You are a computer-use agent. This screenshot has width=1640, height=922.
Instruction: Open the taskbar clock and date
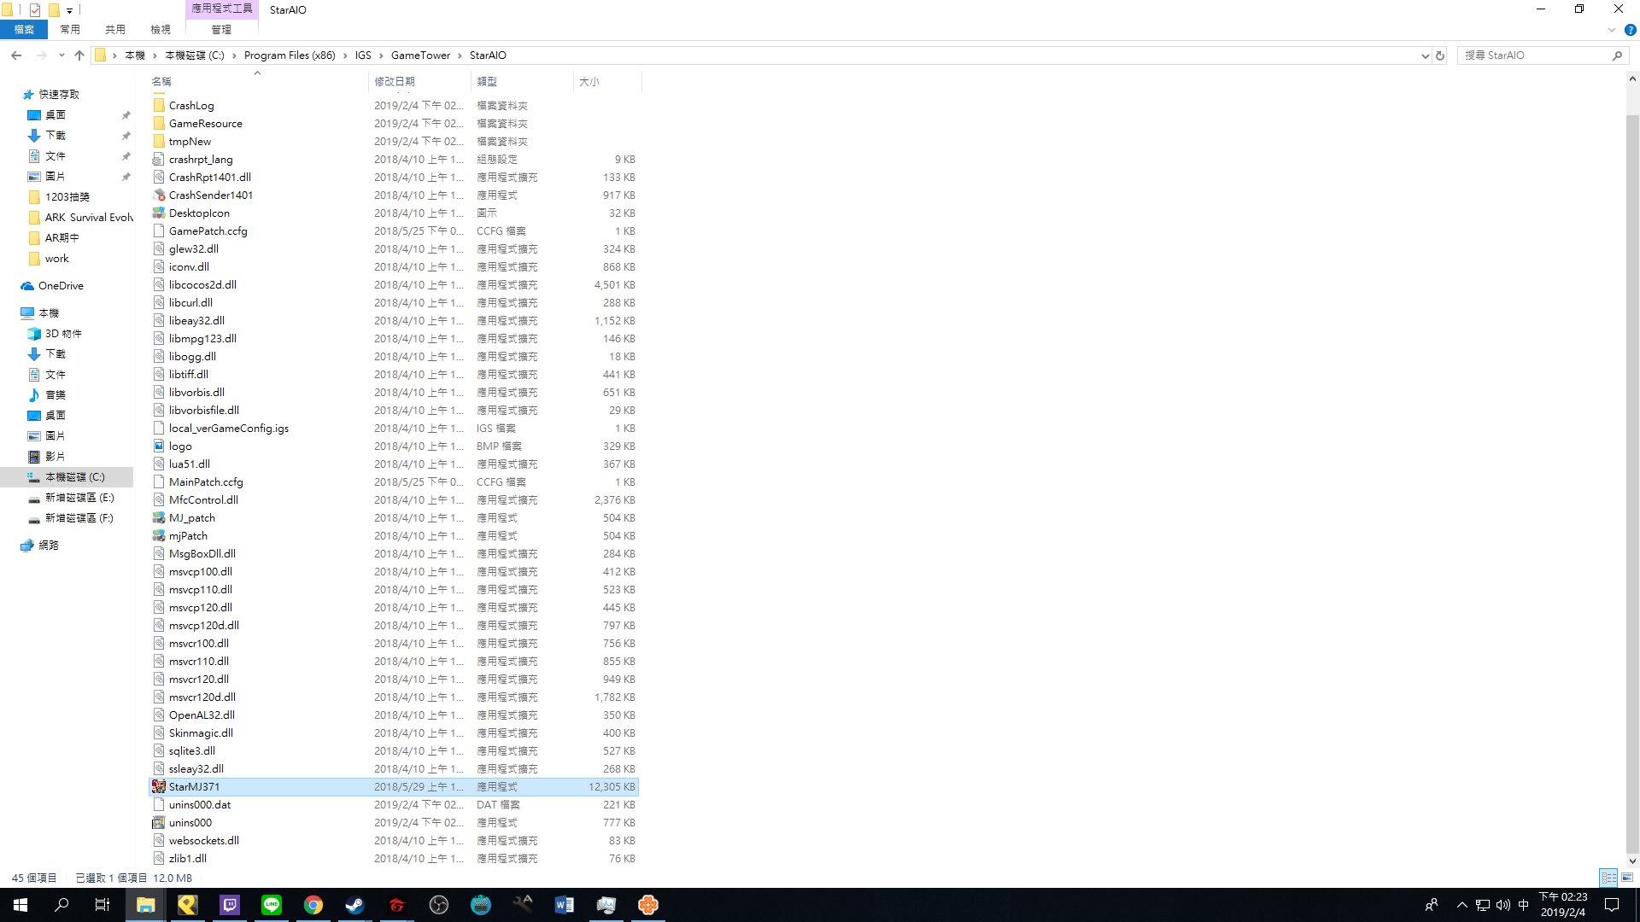(x=1563, y=905)
